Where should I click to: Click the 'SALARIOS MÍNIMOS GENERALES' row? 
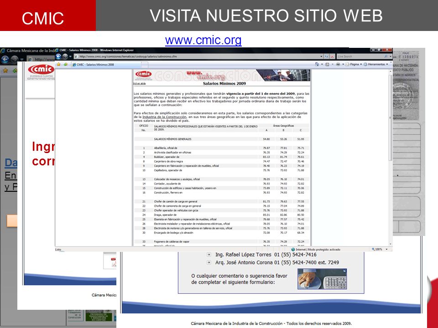(x=222, y=139)
